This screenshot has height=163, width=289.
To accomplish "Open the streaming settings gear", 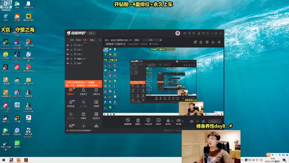I will coord(203,121).
